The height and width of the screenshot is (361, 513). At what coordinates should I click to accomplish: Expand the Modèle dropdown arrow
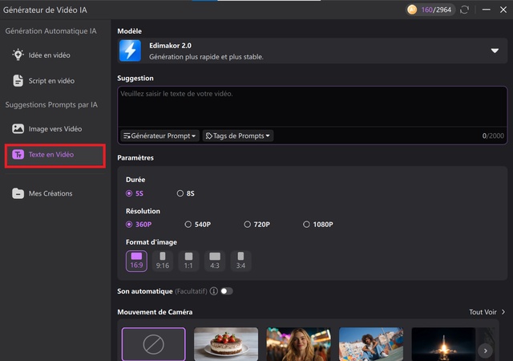coord(495,51)
